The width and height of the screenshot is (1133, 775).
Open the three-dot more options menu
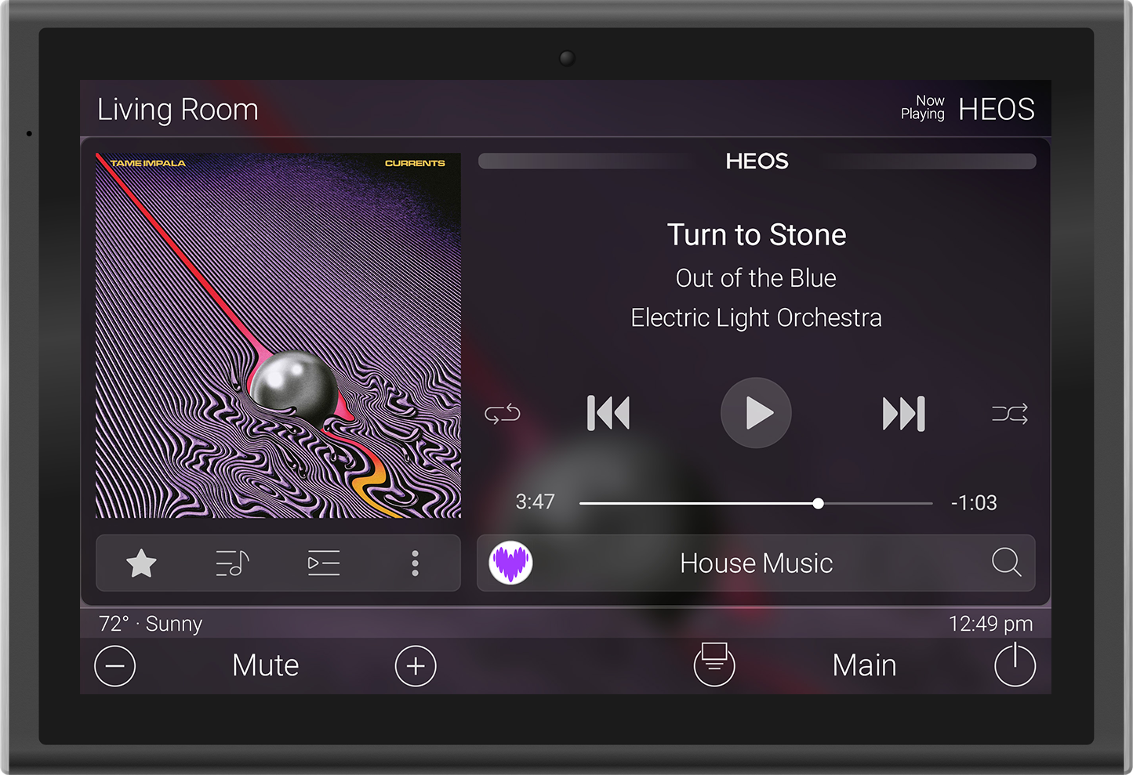pos(415,563)
